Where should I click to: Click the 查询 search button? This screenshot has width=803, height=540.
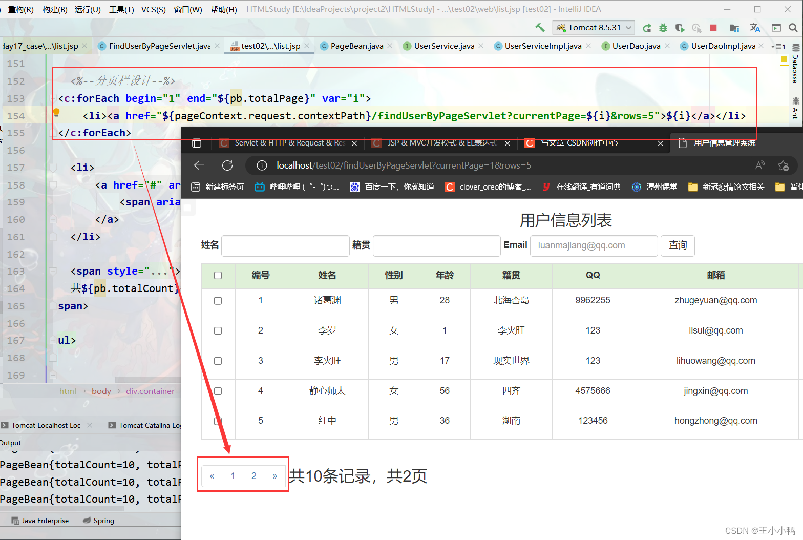(678, 245)
